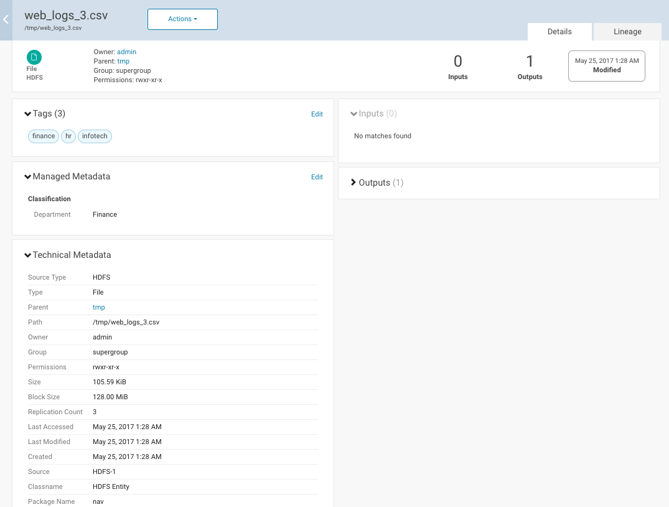Select the Details tab
Screen dimensions: 669x507
click(x=559, y=32)
